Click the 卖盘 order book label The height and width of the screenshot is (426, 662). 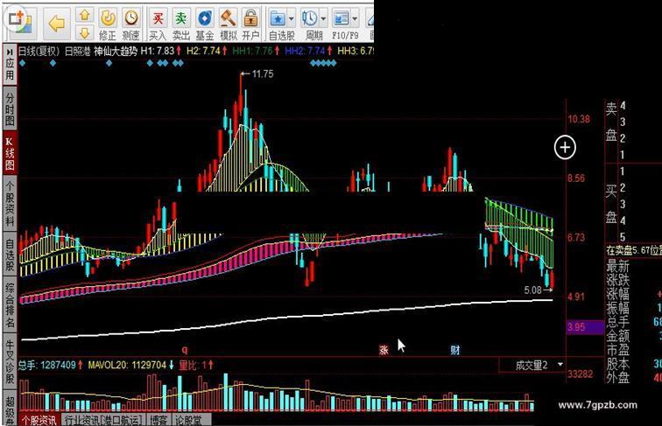click(611, 122)
